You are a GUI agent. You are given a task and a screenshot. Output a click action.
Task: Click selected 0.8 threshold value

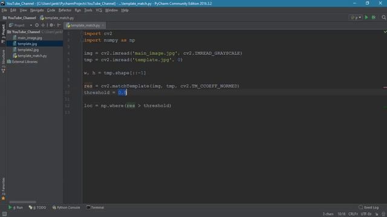[x=122, y=92]
